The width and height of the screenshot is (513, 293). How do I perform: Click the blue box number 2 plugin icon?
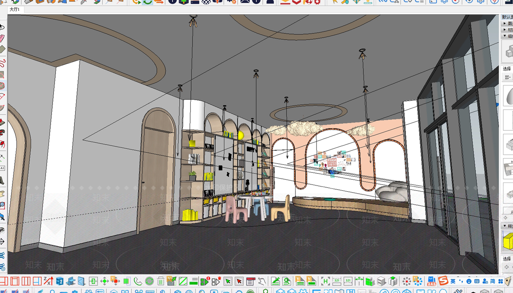(60, 281)
